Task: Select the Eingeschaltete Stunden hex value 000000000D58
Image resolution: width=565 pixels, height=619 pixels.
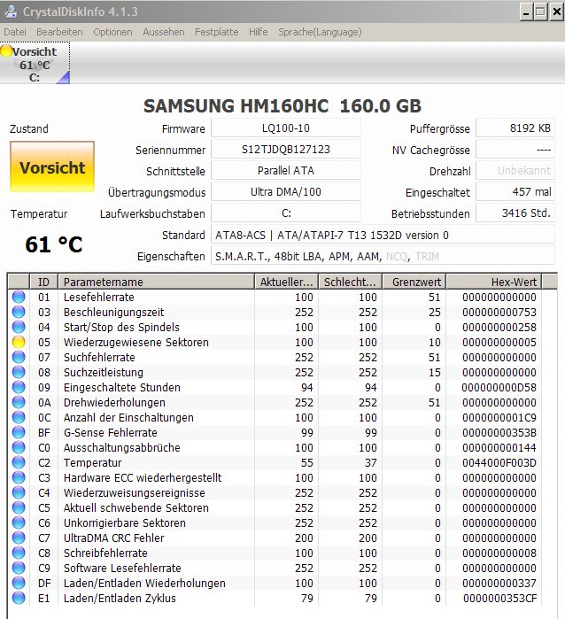Action: coord(499,388)
